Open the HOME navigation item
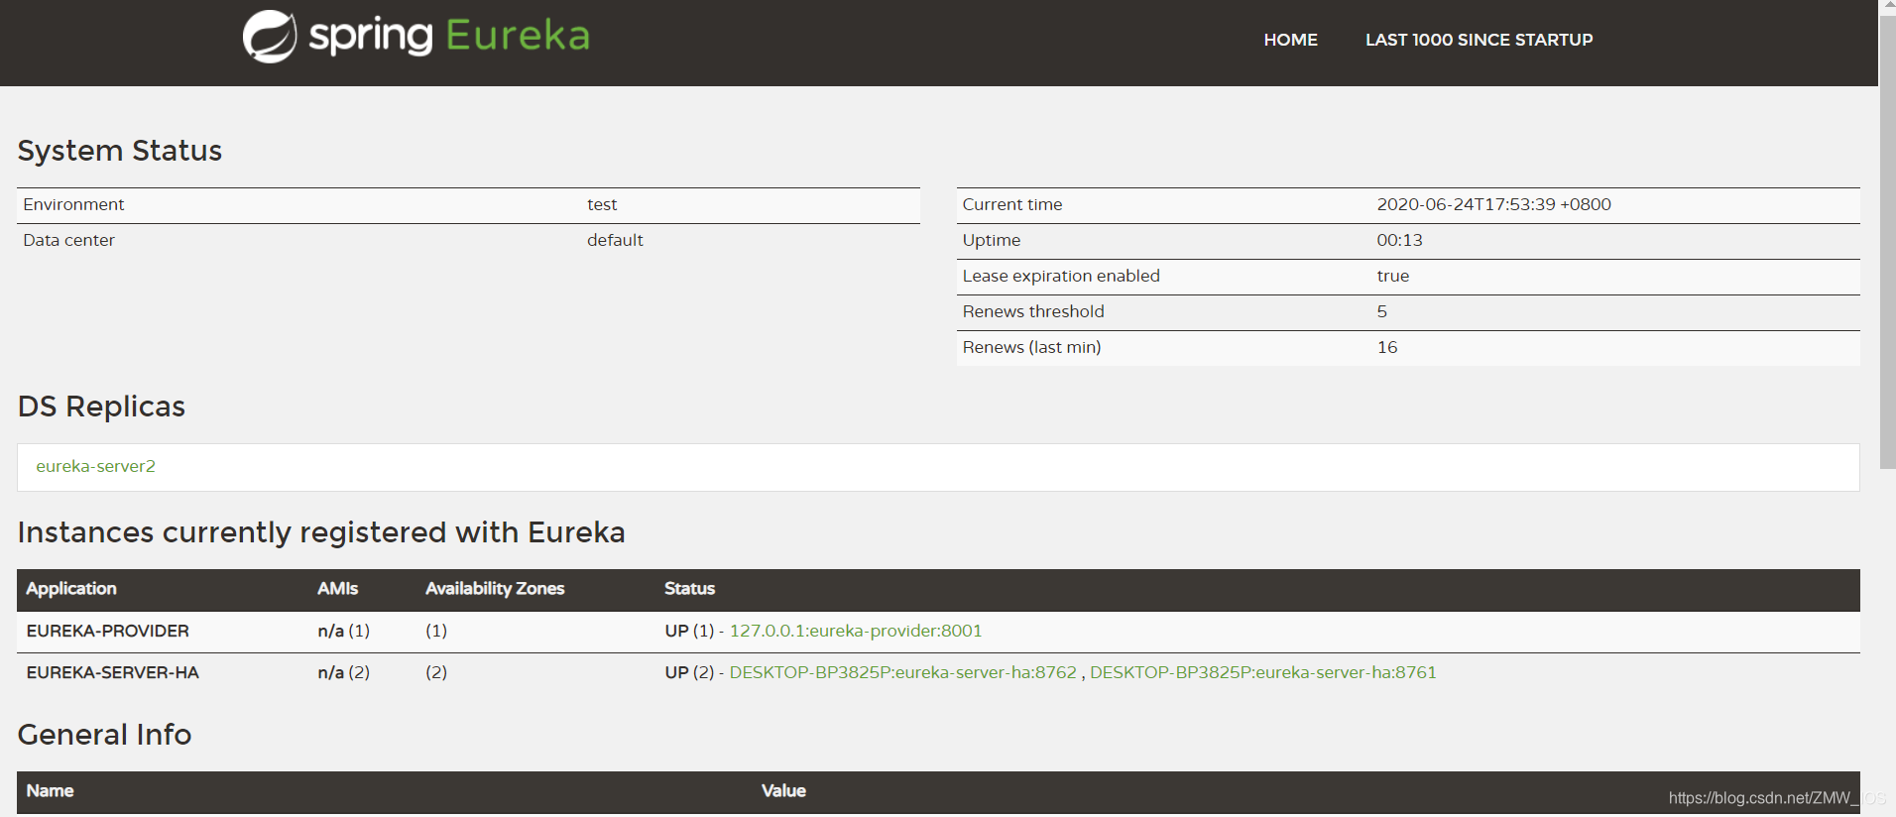 [1290, 40]
